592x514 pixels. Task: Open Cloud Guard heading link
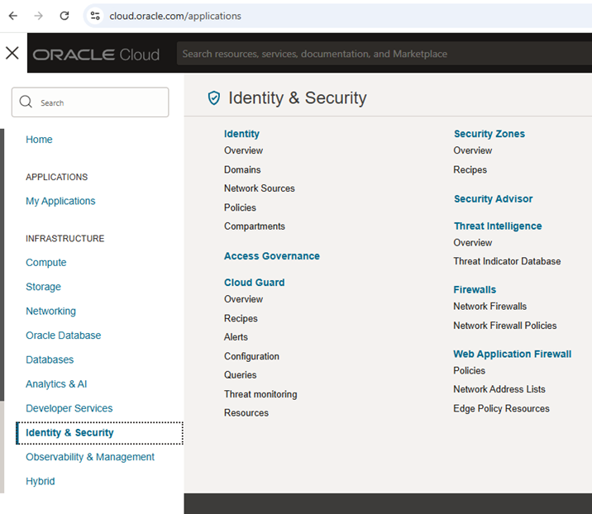tap(254, 283)
